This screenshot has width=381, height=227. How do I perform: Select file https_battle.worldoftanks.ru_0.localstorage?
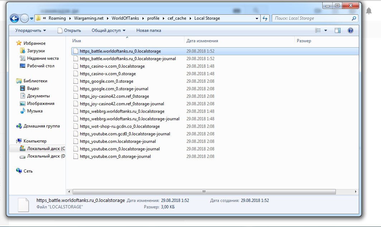click(x=120, y=51)
